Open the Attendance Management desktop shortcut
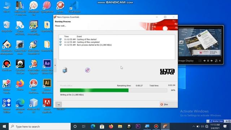Viewport: 231px width, 130px height. tap(6, 47)
